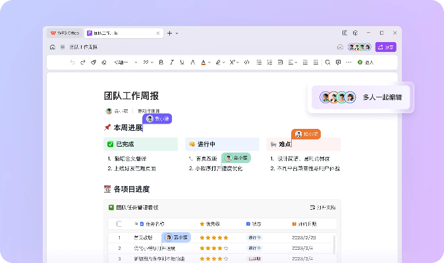This screenshot has height=263, width=444.
Task: Click the undo arrow in the toolbar
Action: pyautogui.click(x=72, y=62)
